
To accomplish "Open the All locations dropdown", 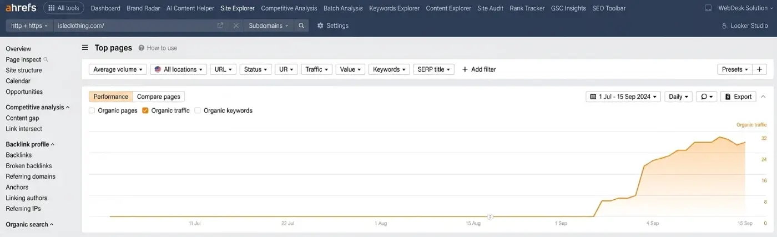I will (x=178, y=69).
